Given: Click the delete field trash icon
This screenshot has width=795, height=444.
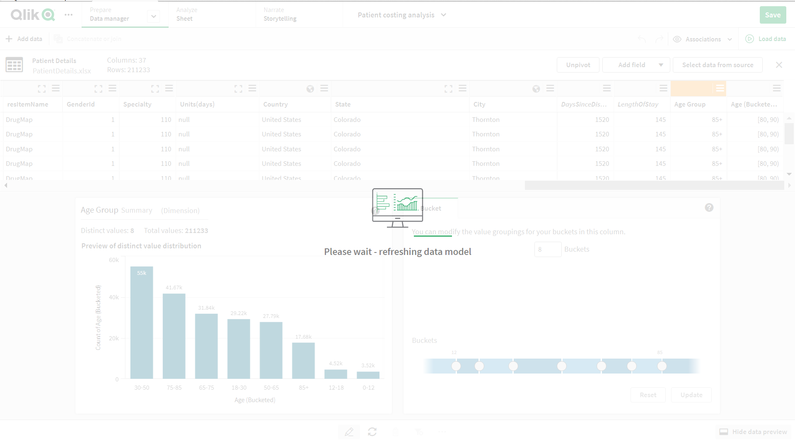Looking at the screenshot, I should (396, 432).
